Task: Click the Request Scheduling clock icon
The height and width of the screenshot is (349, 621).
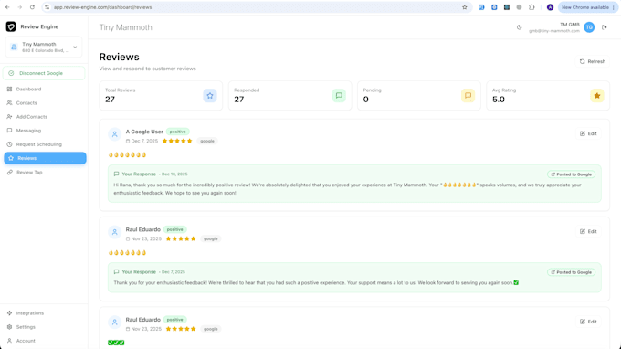Action: click(9, 144)
